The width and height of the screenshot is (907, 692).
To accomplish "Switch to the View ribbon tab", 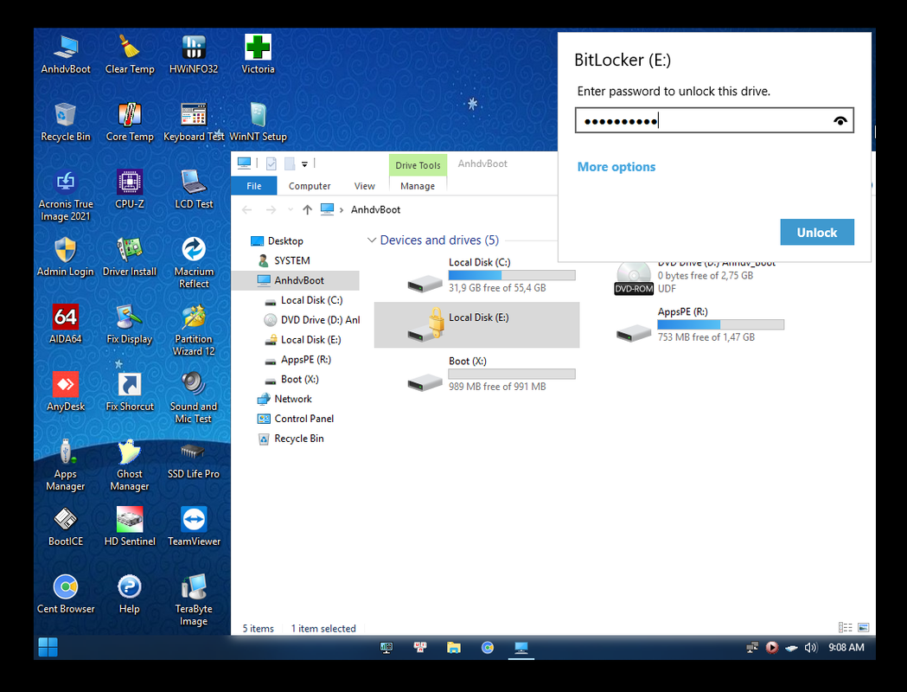I will pos(364,186).
